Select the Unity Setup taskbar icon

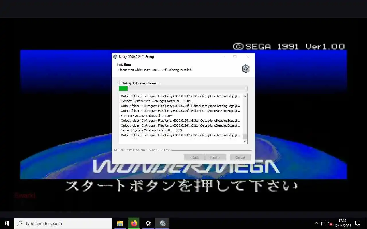point(162,223)
